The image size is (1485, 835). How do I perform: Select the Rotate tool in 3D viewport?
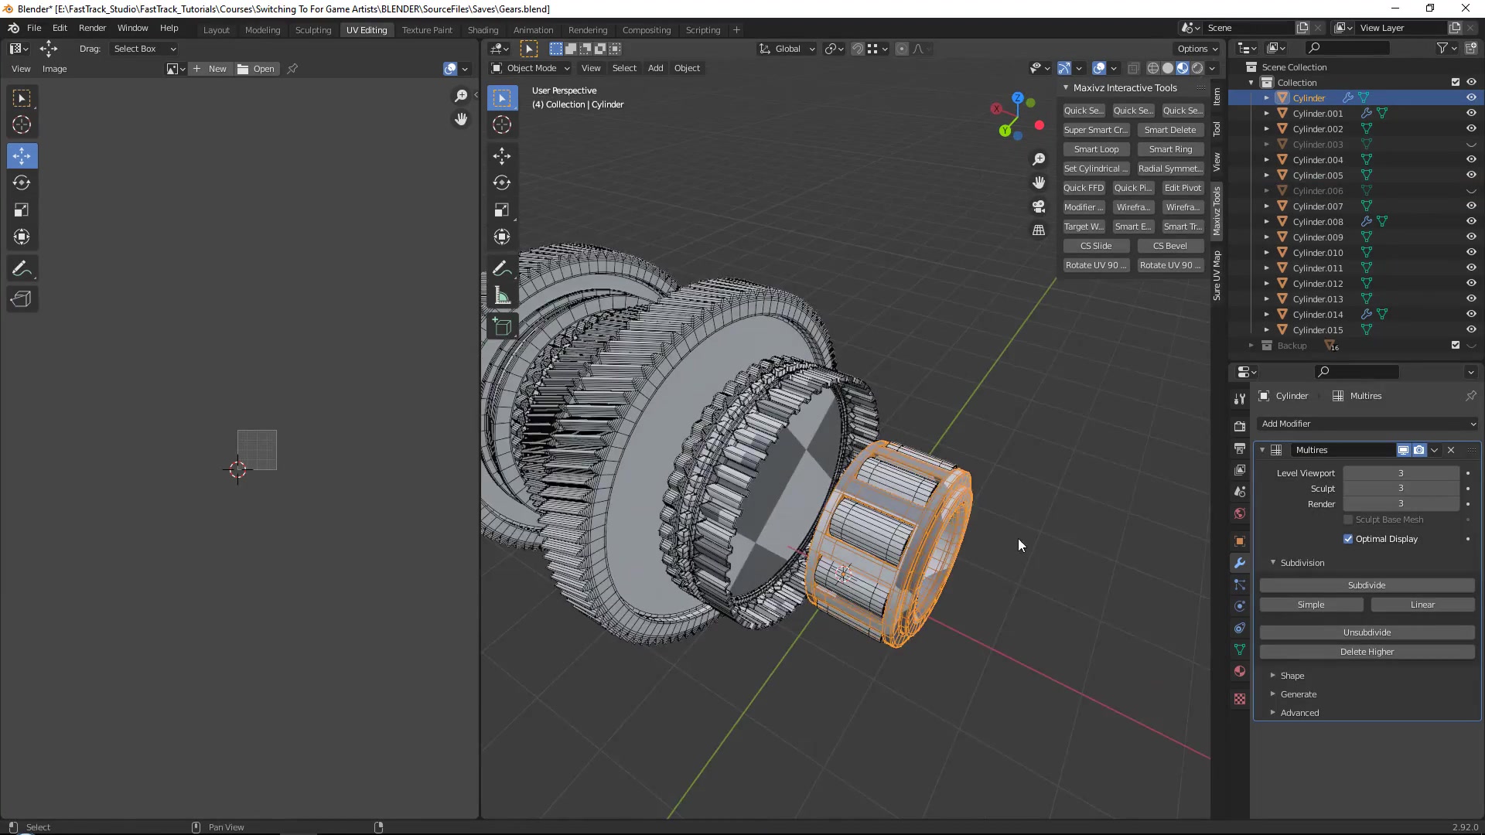pos(502,183)
